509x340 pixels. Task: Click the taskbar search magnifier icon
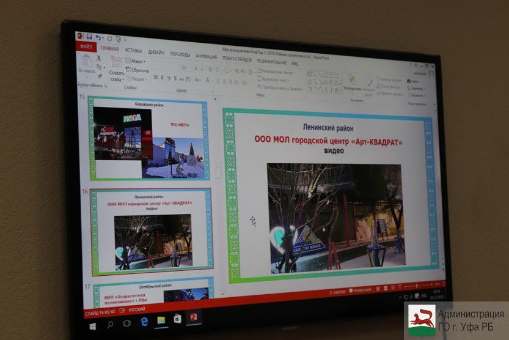pos(111,325)
